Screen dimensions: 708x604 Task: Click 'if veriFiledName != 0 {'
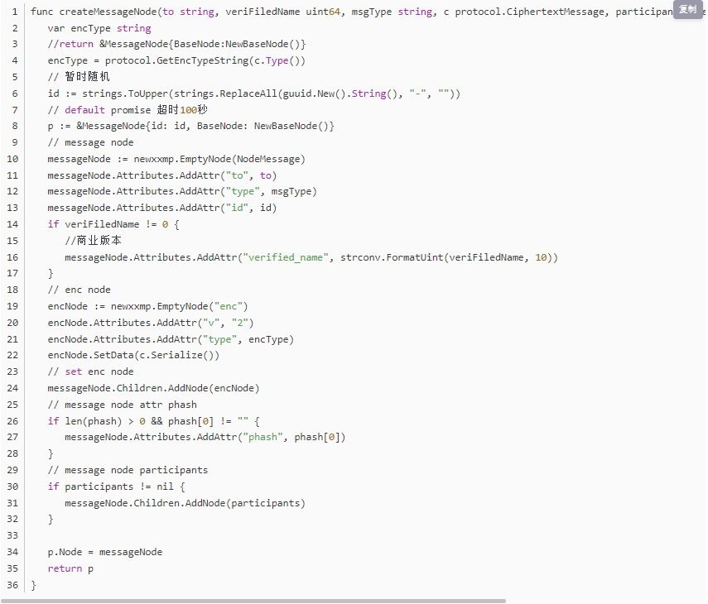pyautogui.click(x=113, y=224)
